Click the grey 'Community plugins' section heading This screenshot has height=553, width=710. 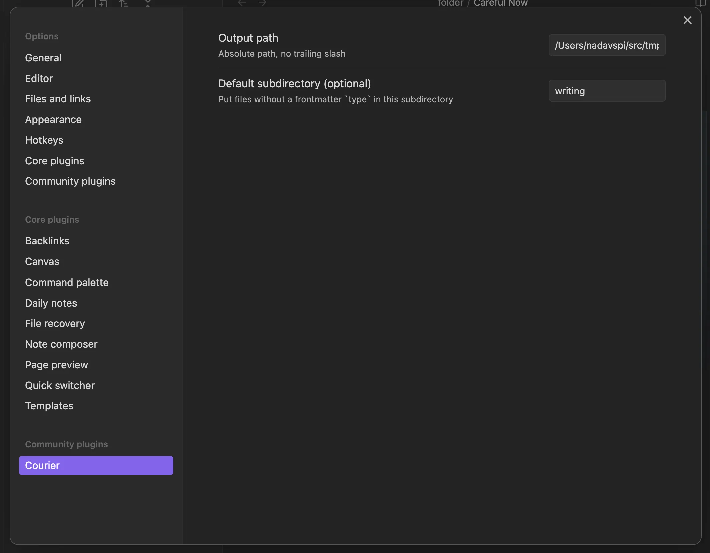click(66, 444)
